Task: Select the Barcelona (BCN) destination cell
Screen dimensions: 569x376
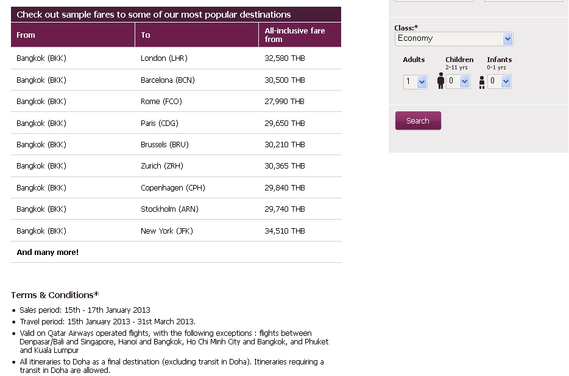Action: click(x=168, y=80)
